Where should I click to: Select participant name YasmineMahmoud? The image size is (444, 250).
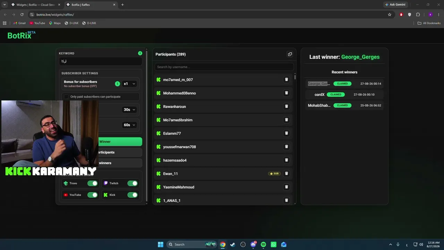179,187
